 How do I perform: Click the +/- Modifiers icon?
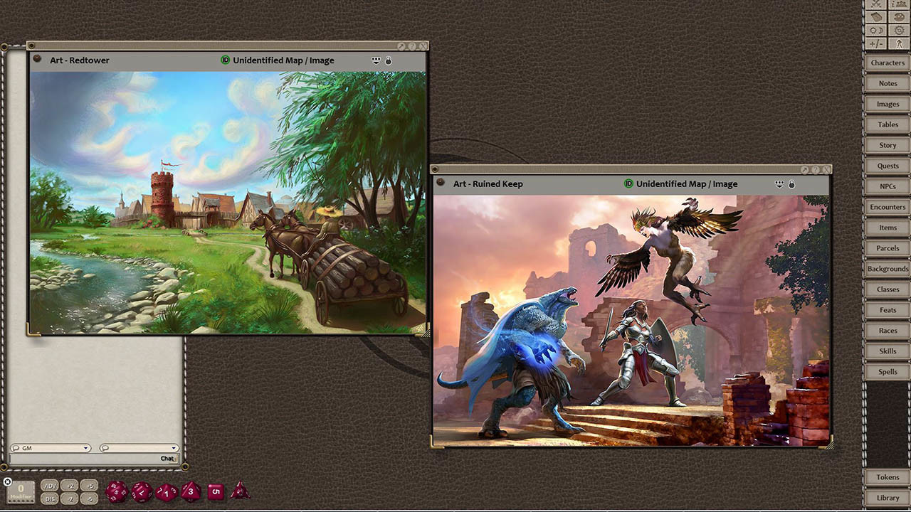876,44
